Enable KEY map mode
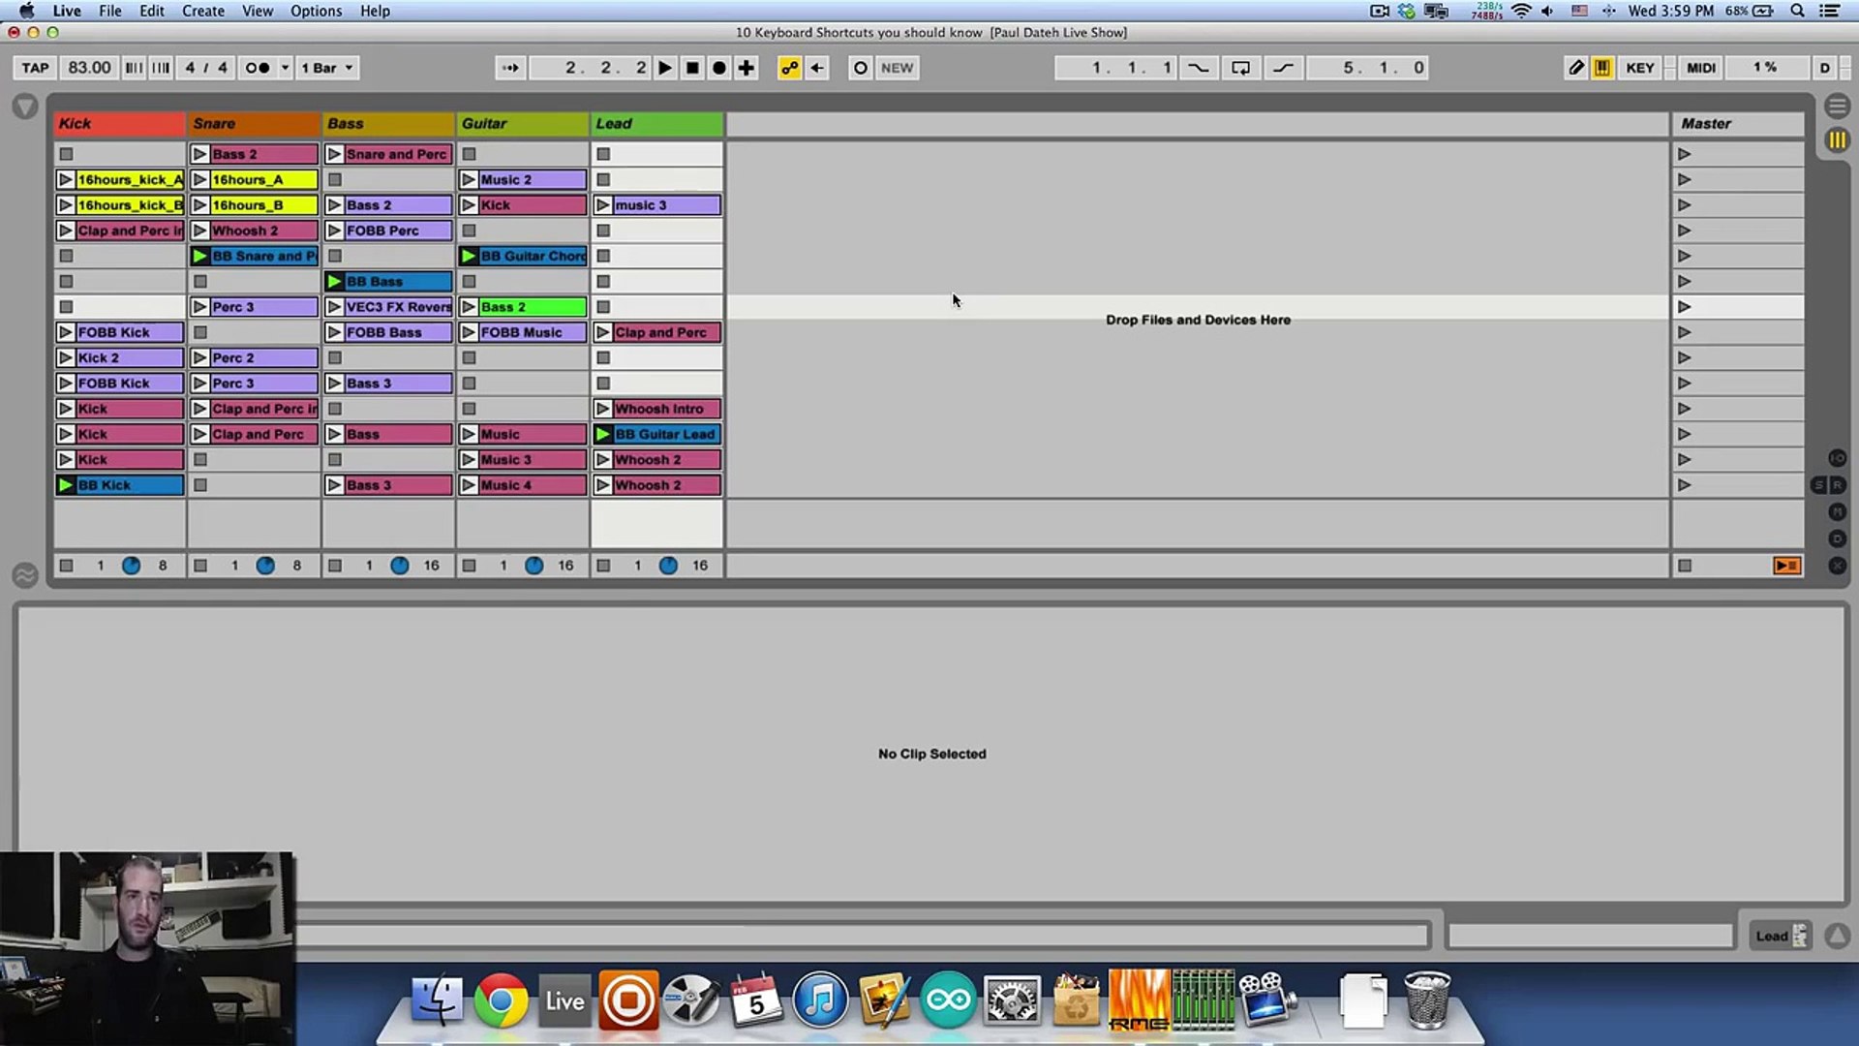This screenshot has height=1046, width=1859. pos(1639,68)
